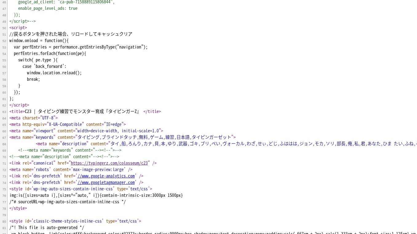Click line number 71 in the gutter
Image resolution: width=417 pixels, height=234 pixels.
click(4, 163)
